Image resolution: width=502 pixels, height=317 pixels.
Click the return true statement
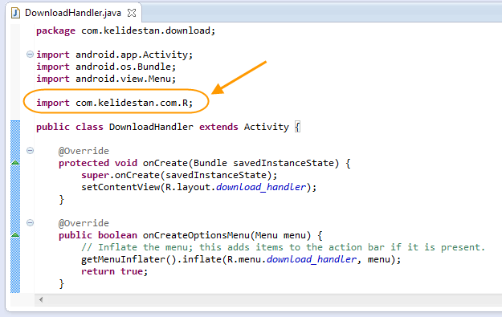114,271
